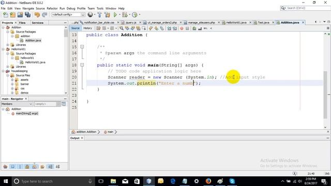Open the Refactor menu
The image size is (331, 186).
point(52,8)
